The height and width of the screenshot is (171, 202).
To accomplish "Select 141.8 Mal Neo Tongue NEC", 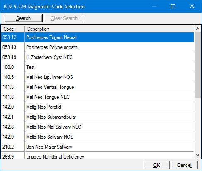I will [97, 97].
